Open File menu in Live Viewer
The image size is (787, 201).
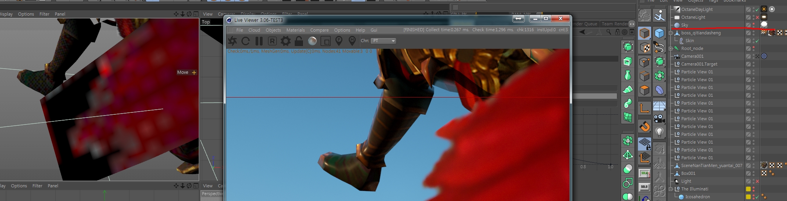pos(240,30)
